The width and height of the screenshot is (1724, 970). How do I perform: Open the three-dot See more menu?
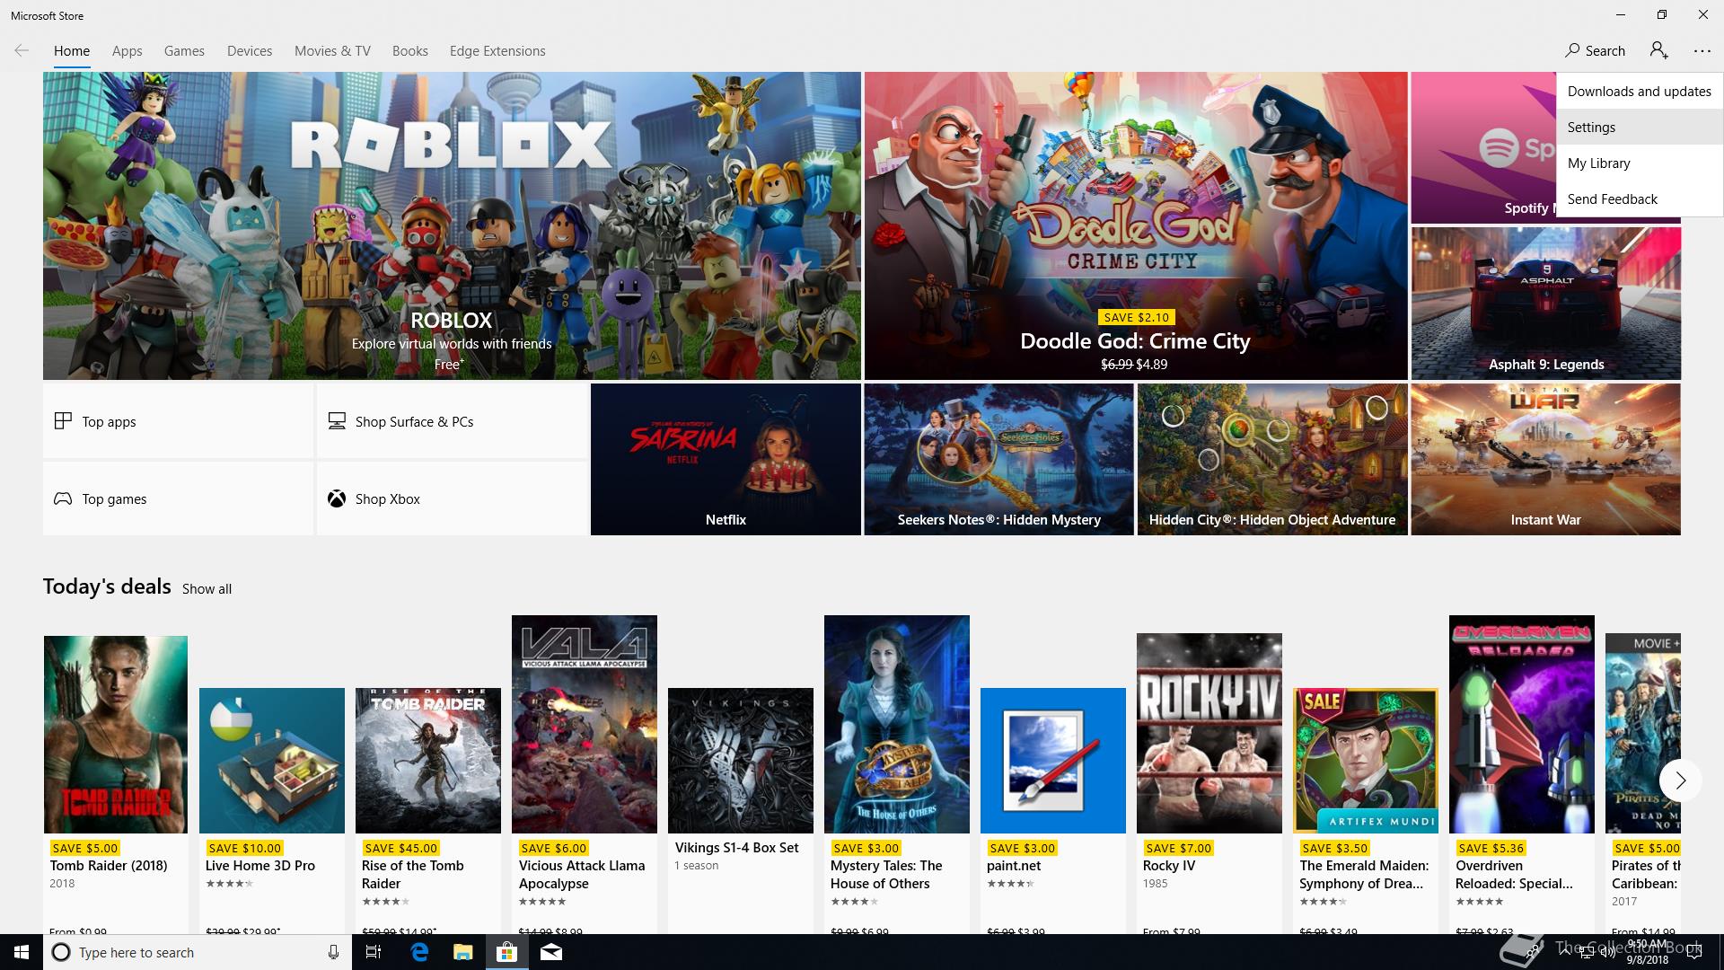click(x=1702, y=51)
